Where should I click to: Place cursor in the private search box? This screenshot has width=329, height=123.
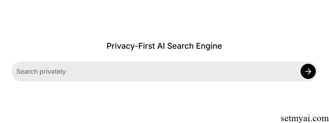[x=164, y=71]
